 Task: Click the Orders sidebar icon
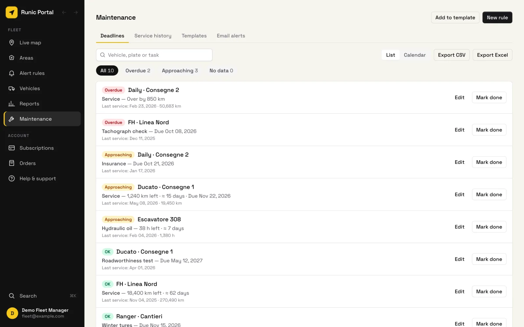[11, 163]
